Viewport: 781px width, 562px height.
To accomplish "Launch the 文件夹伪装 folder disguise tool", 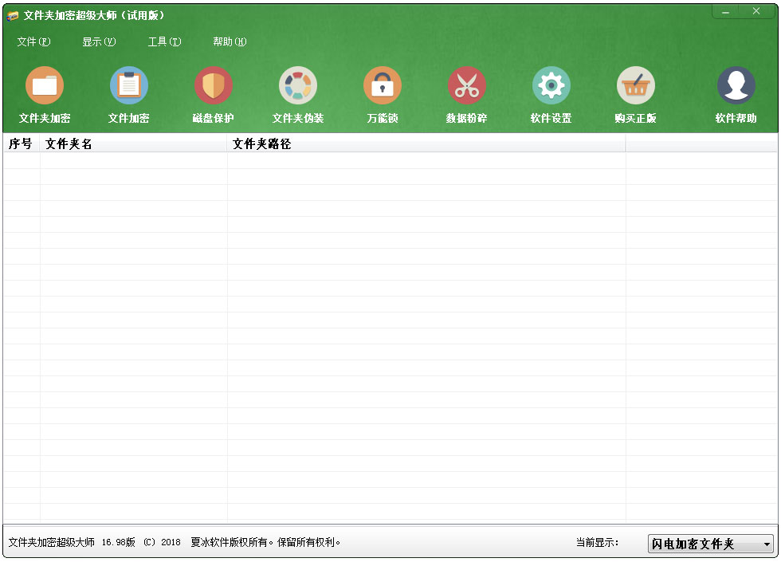I will (298, 86).
